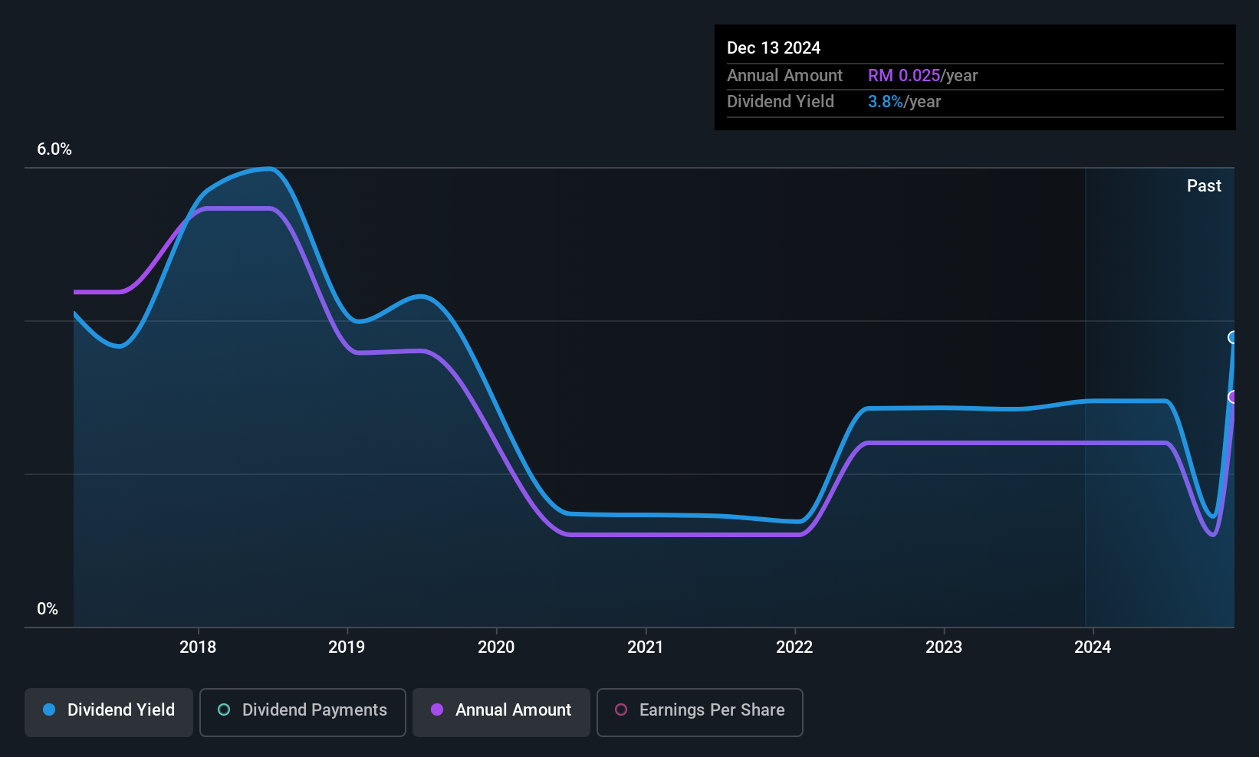Click the purple Annual Amount legend dot
1259x757 pixels.
pos(437,709)
